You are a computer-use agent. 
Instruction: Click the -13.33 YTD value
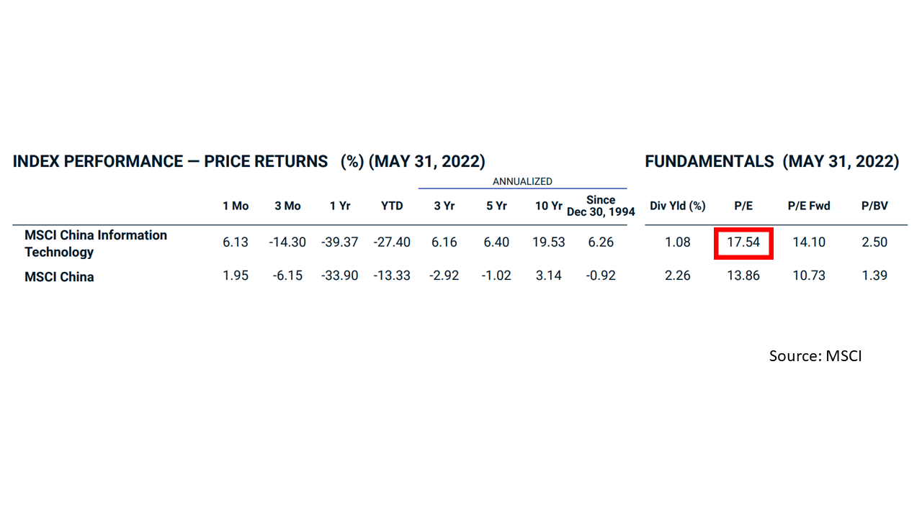[392, 276]
